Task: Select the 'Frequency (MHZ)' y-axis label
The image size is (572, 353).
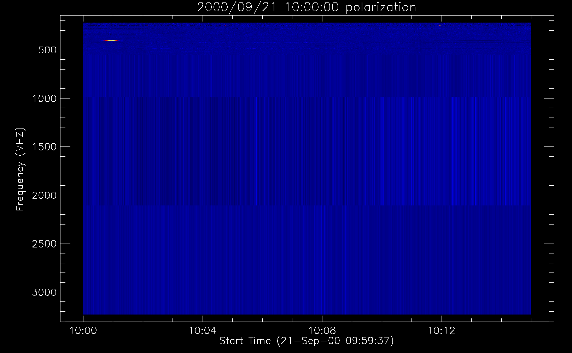Action: coord(21,169)
